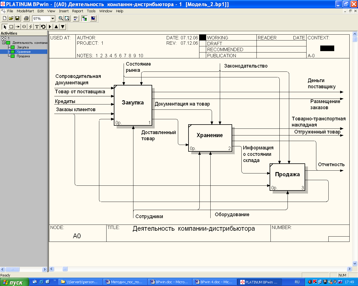The height and width of the screenshot is (286, 358).
Task: Save the model with floppy disk icon
Action: (17, 18)
